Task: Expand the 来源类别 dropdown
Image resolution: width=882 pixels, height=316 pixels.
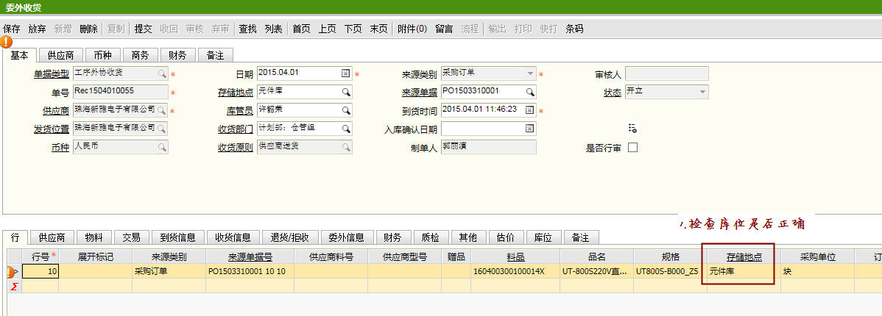Action: tap(530, 73)
